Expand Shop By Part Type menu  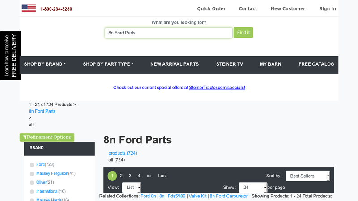pos(108,64)
